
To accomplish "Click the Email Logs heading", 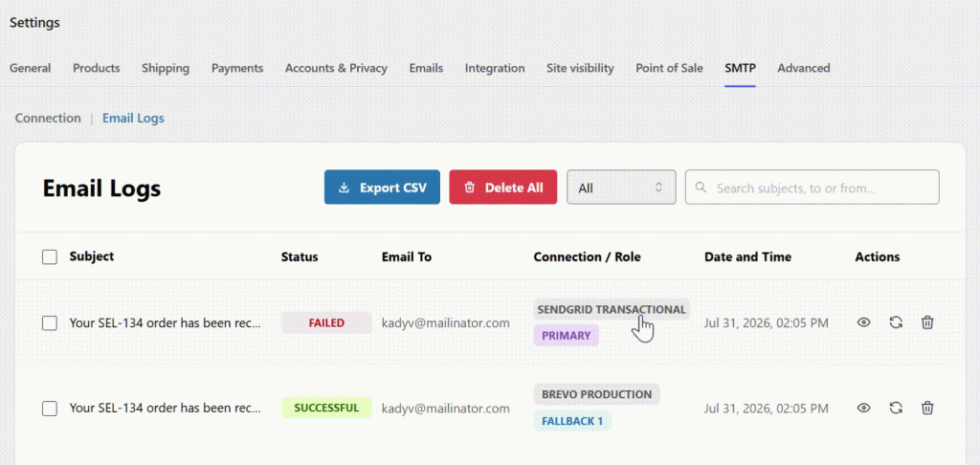I will point(101,188).
